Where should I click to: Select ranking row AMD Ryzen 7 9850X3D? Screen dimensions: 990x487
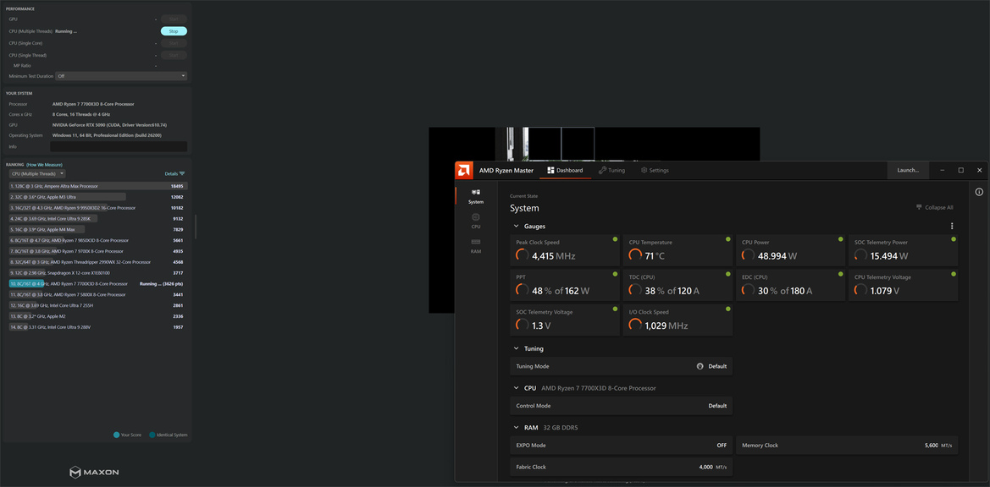pos(98,240)
